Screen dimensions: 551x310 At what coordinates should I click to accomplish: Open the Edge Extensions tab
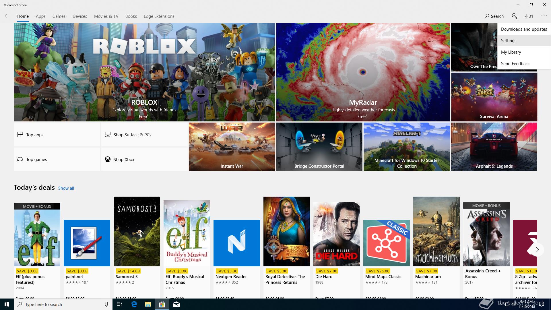tap(159, 16)
